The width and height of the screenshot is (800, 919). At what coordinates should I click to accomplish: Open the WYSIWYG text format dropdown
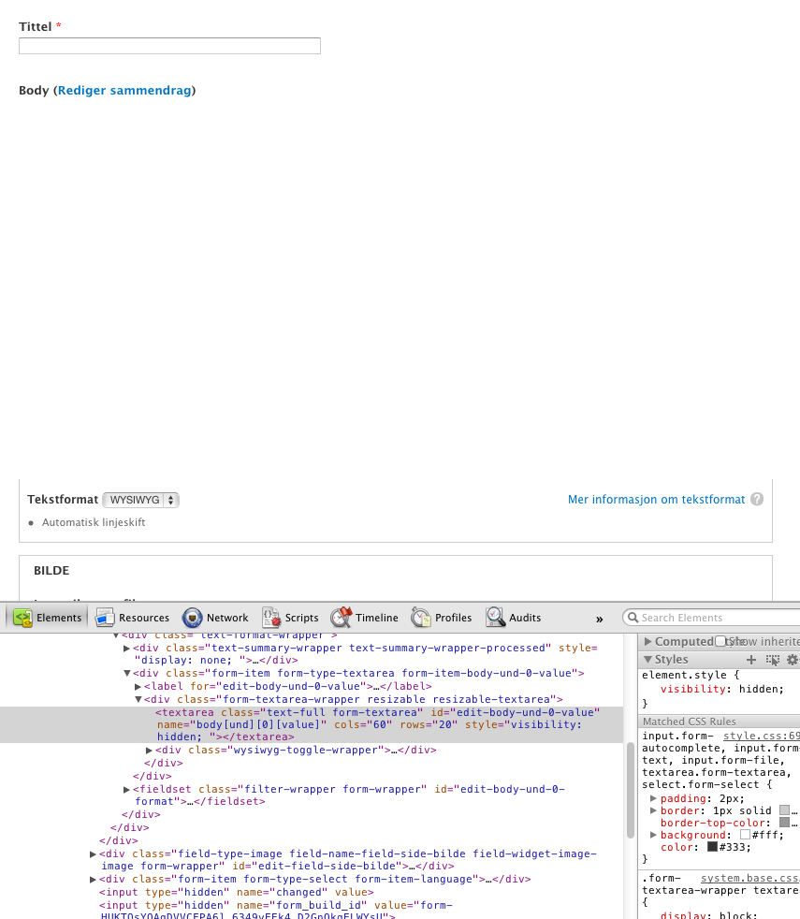[140, 499]
